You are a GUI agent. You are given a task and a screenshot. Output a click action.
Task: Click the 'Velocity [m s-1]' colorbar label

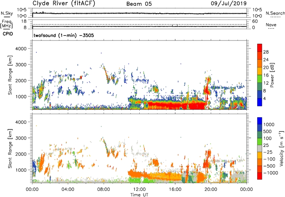(x=281, y=148)
